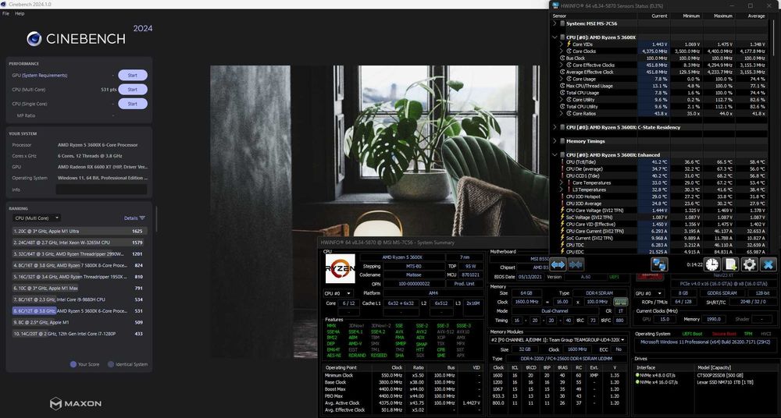This screenshot has width=781, height=418.
Task: Click the Total CPU Usage clock icon
Action: pos(563,93)
